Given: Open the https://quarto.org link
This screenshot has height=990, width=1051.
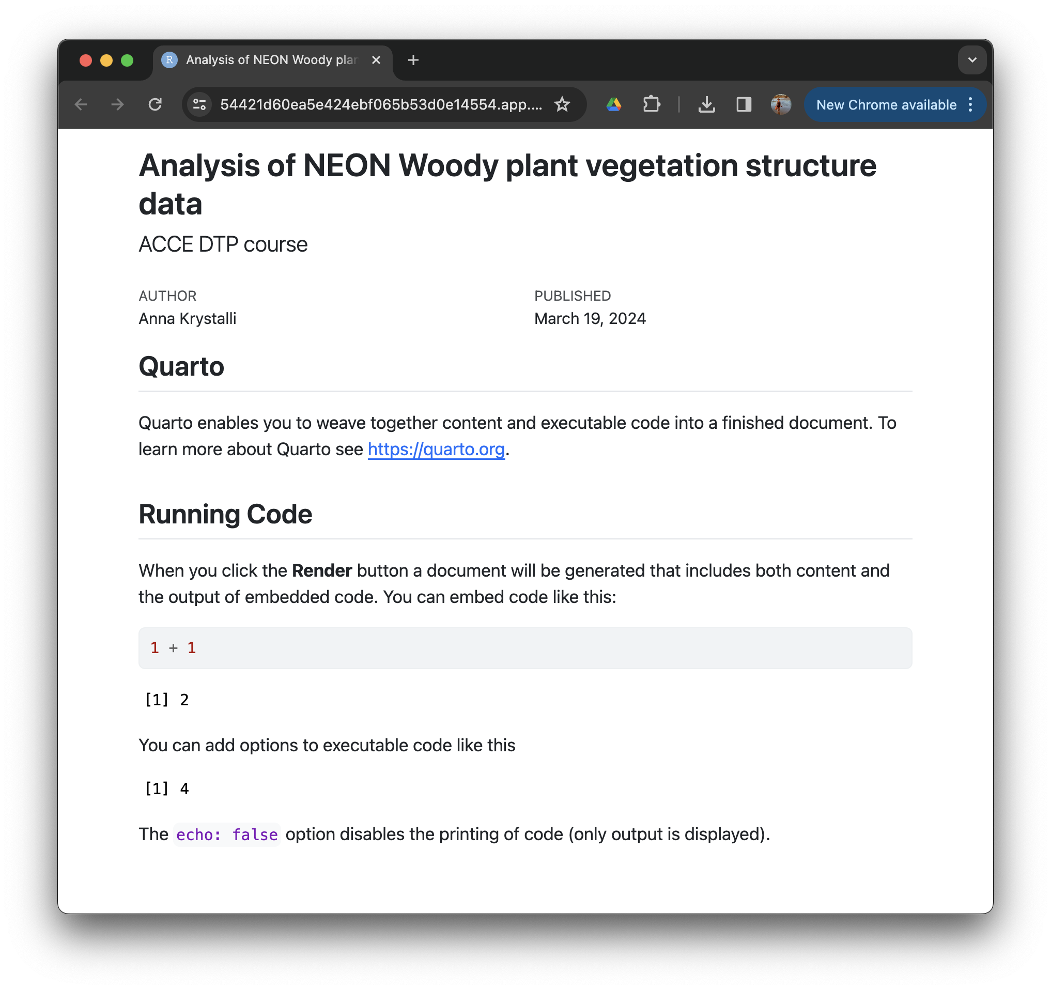Looking at the screenshot, I should pyautogui.click(x=436, y=450).
